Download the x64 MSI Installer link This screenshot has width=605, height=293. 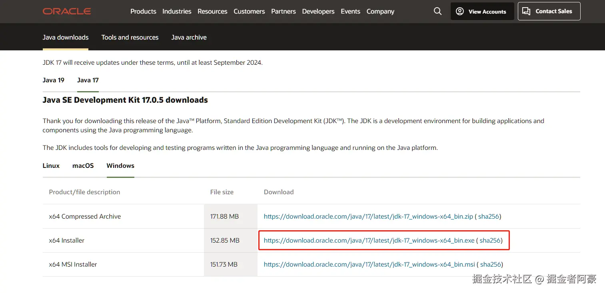coord(369,264)
